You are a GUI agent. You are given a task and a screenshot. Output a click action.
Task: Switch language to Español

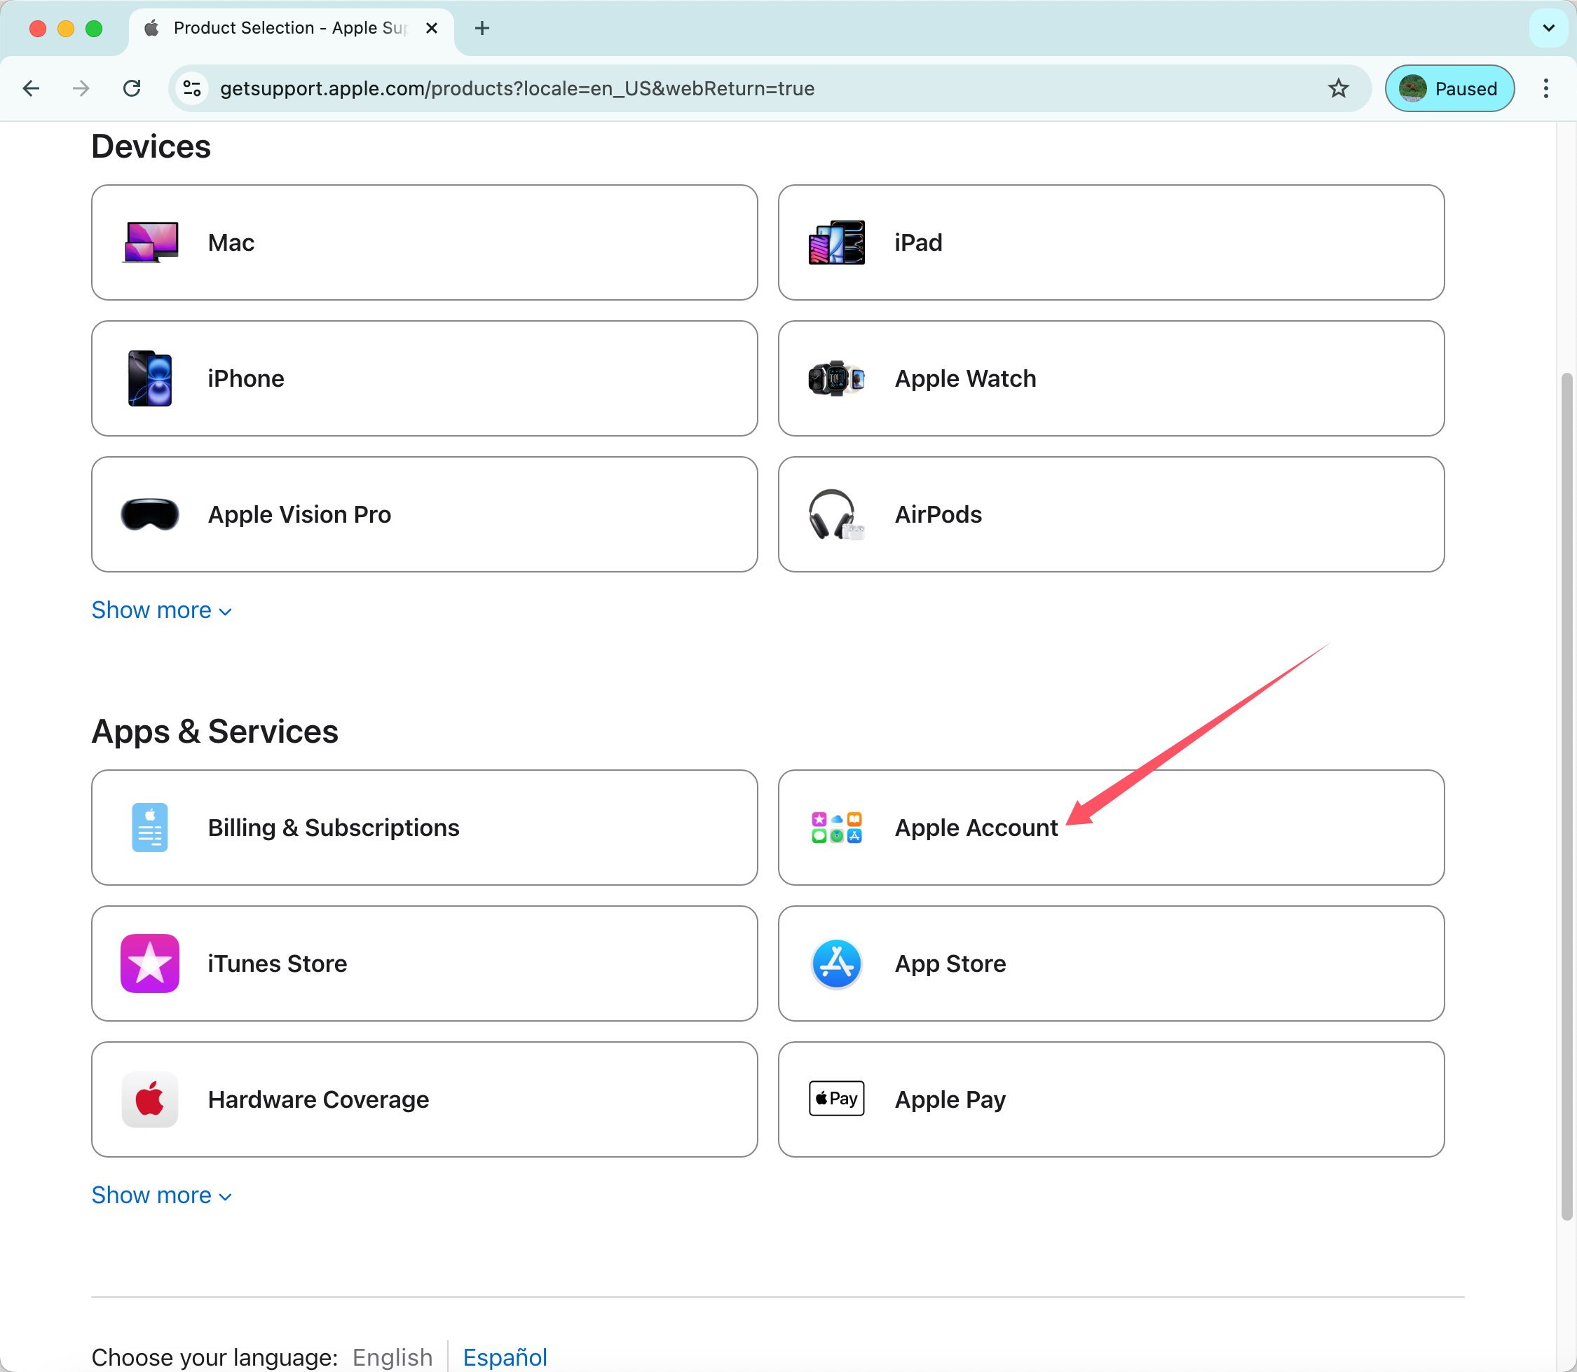(x=505, y=1357)
